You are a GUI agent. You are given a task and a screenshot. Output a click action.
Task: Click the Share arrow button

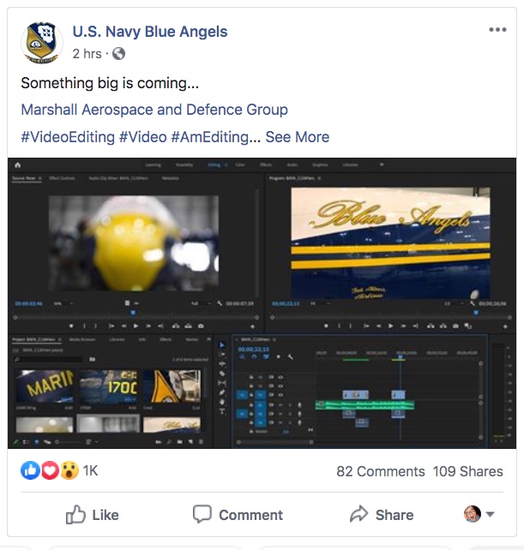(382, 515)
